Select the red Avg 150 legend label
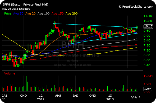This screenshot has width=156, height=103. 57,13
